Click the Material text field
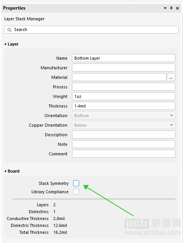This screenshot has height=243, width=183. click(x=119, y=77)
